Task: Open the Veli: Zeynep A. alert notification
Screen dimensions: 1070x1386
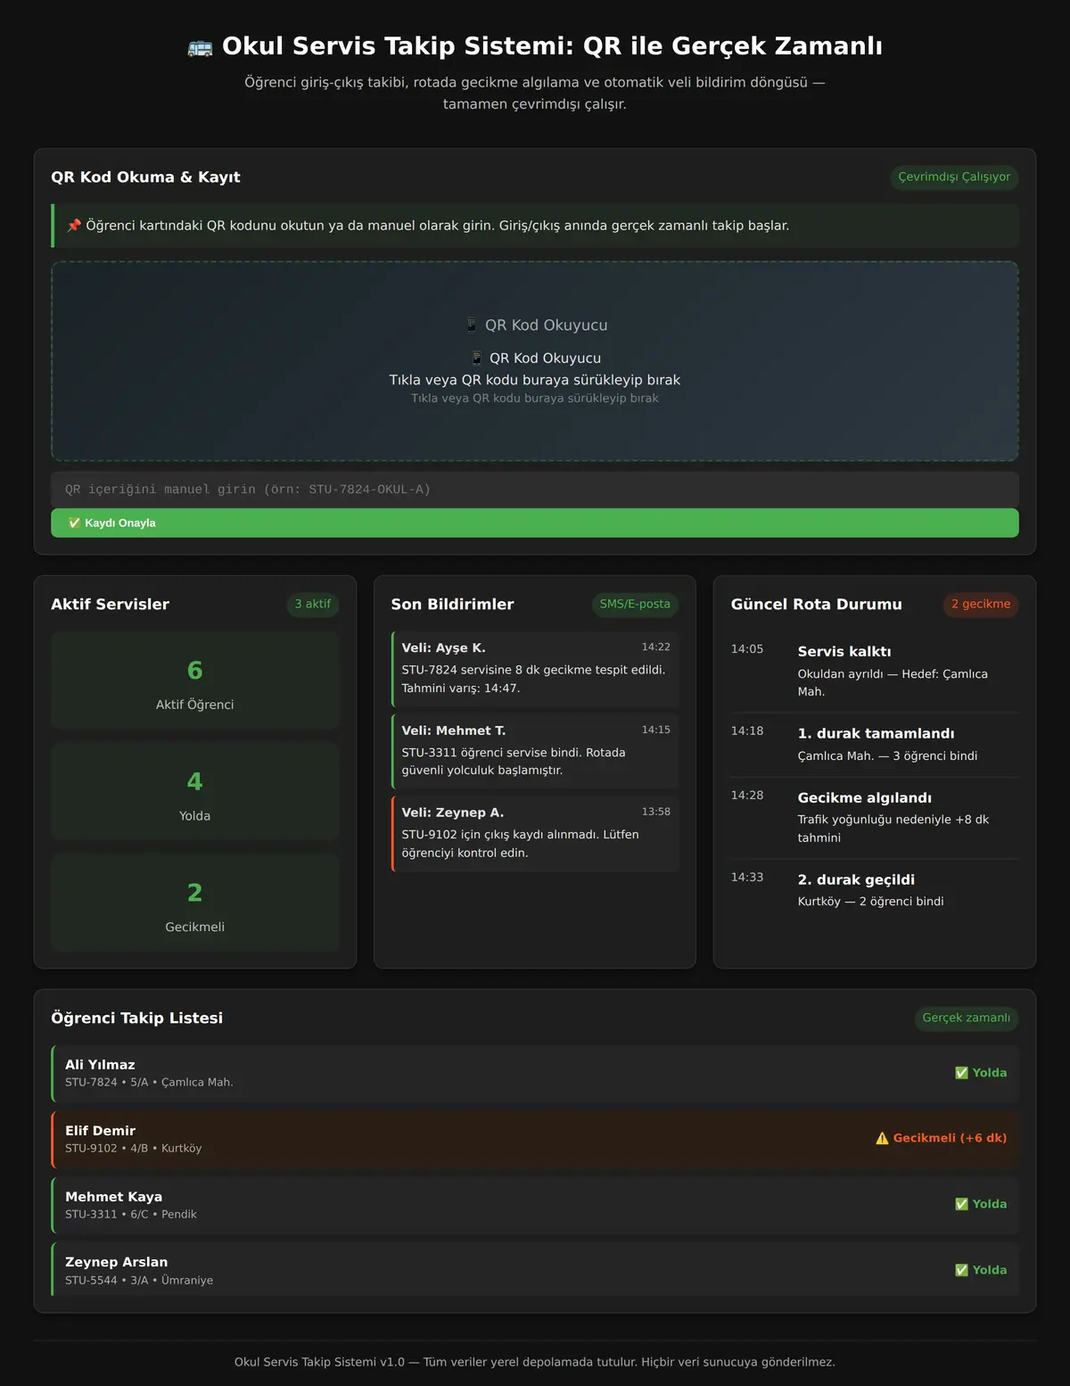Action: (x=535, y=833)
